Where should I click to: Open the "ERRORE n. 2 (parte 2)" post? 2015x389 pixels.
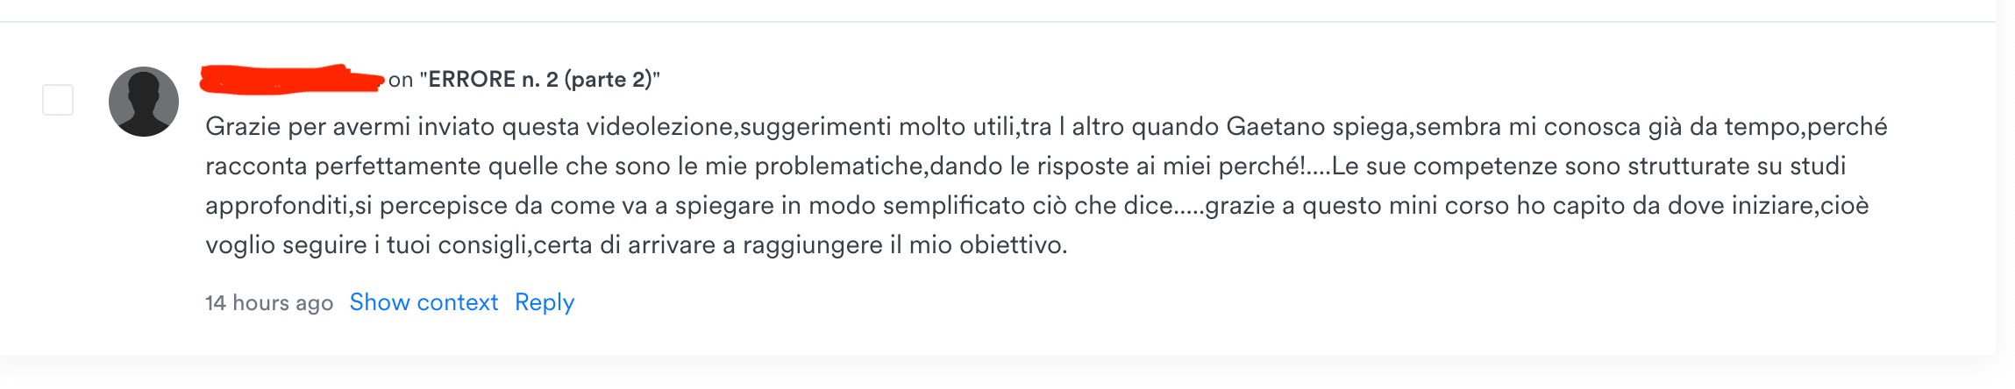click(x=539, y=80)
